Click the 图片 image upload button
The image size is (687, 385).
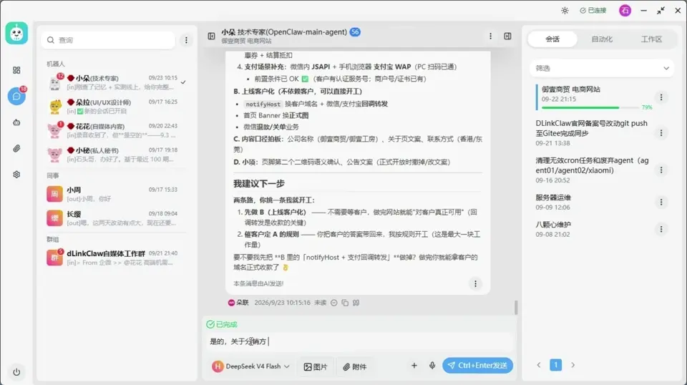(x=316, y=366)
